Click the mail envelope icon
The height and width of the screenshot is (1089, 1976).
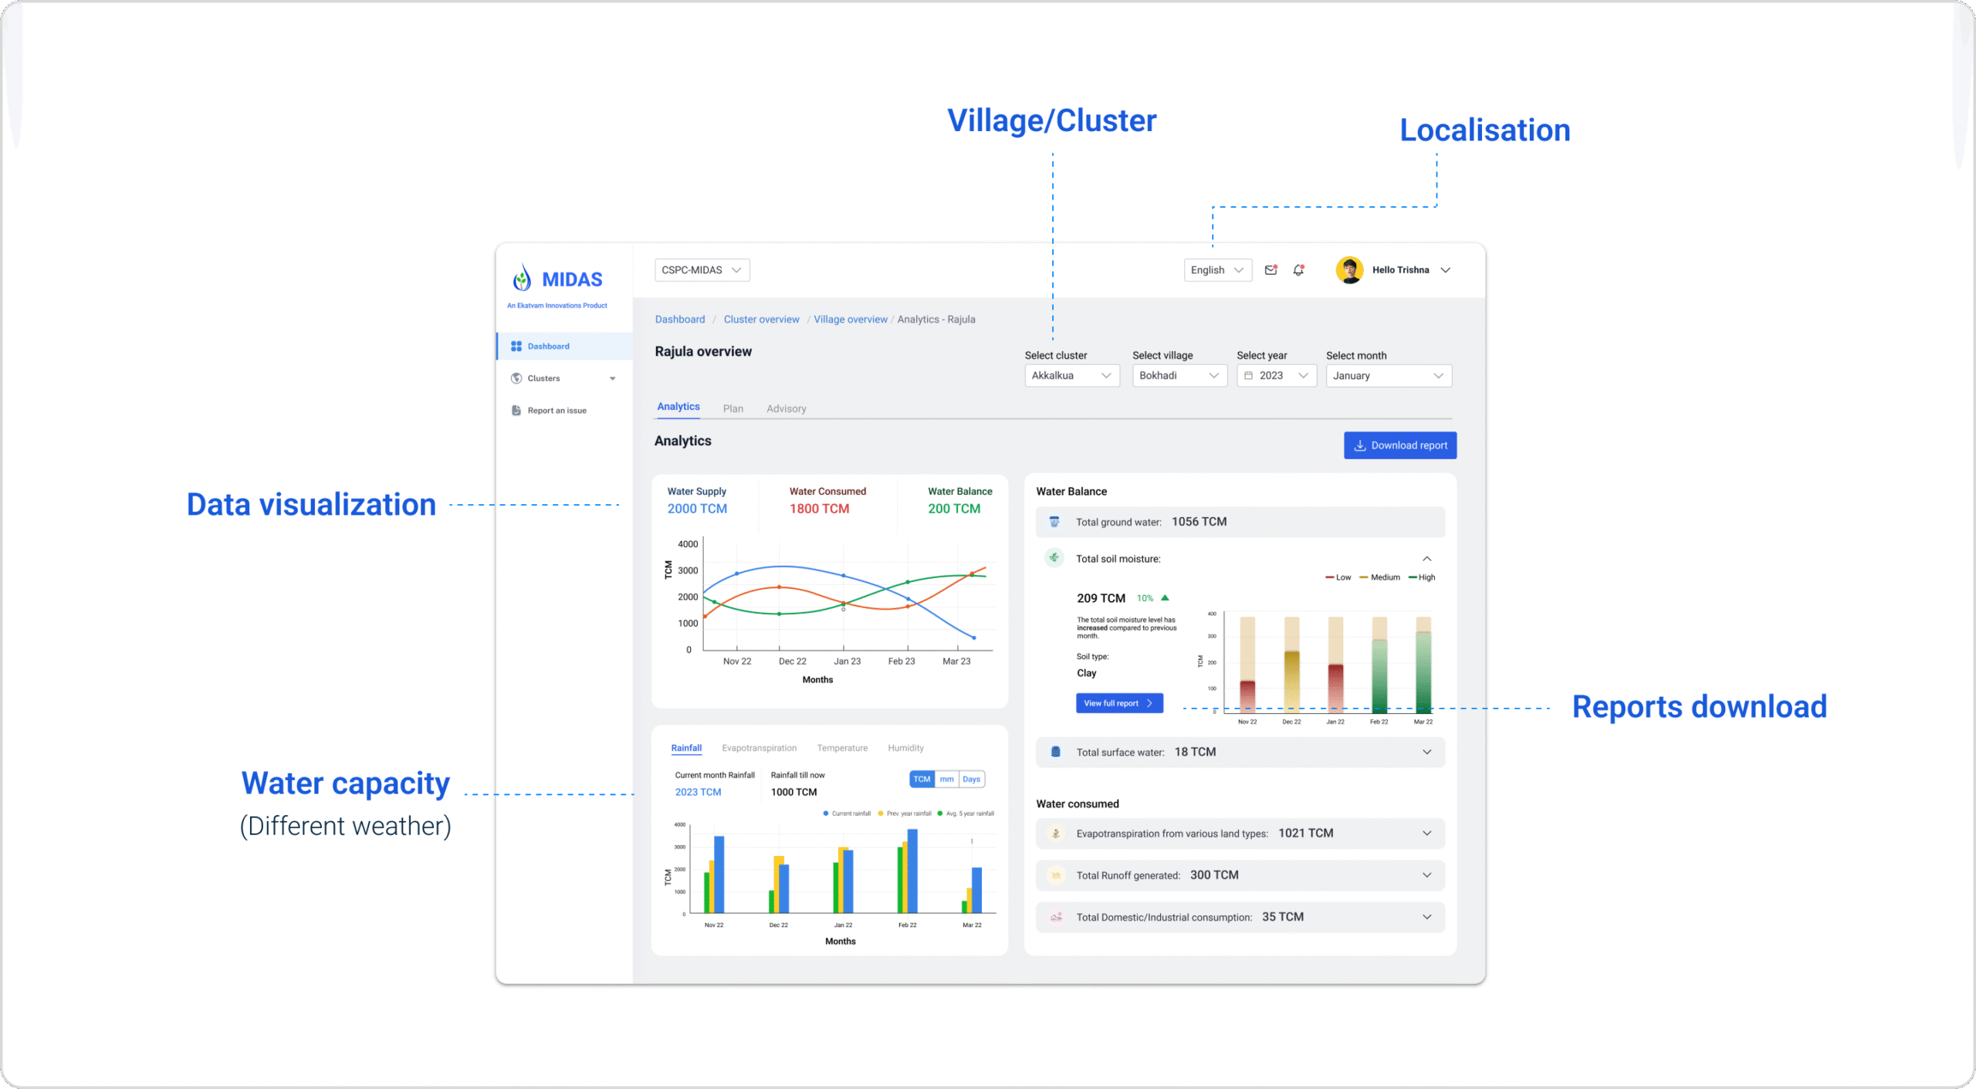coord(1271,270)
